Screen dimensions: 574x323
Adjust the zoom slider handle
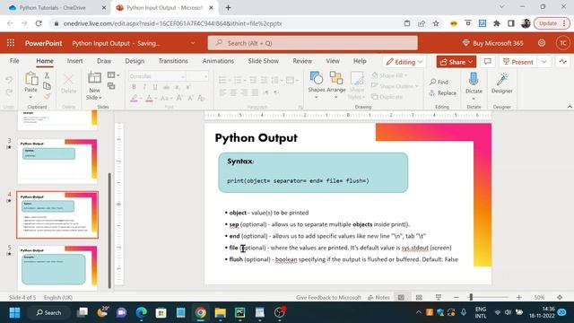tap(471, 297)
